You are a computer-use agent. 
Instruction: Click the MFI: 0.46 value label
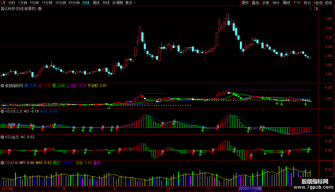click(x=27, y=163)
